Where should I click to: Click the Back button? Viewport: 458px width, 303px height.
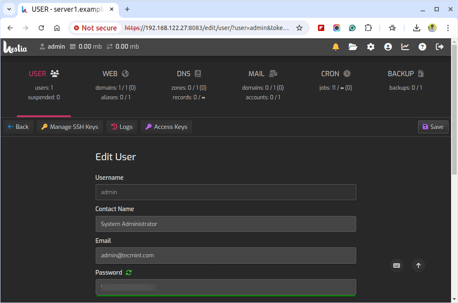[18, 127]
